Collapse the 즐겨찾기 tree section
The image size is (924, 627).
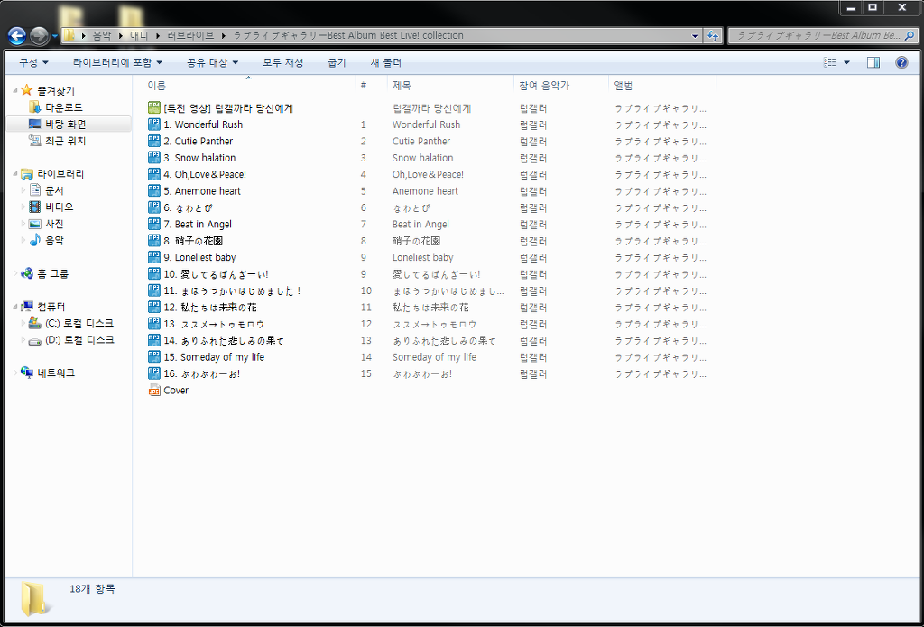click(15, 91)
